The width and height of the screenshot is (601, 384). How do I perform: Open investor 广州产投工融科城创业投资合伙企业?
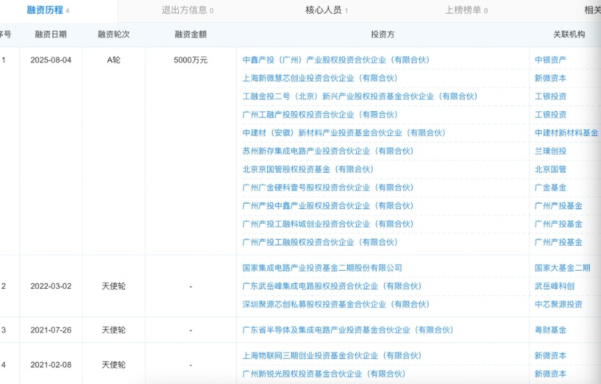coord(328,224)
